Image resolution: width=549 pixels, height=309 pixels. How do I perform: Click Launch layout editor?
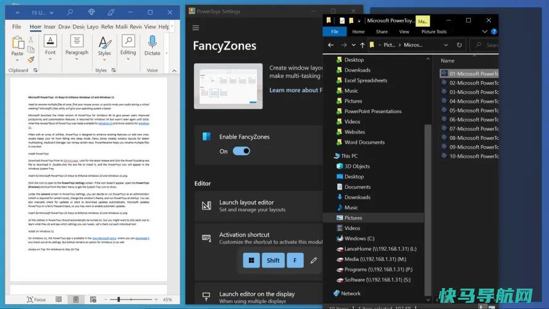coord(259,206)
